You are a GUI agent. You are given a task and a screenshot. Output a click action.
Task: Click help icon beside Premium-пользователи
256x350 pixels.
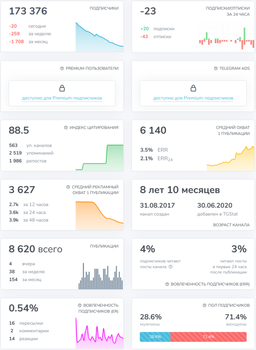coord(62,68)
